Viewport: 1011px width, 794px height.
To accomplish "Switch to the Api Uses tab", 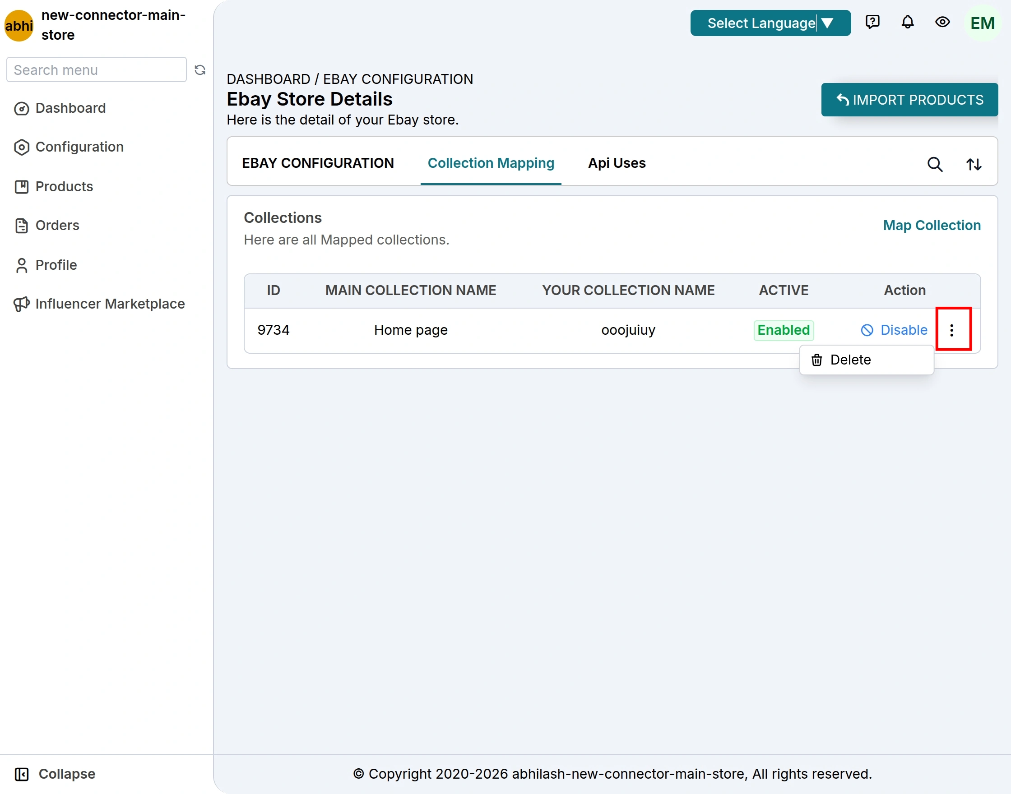I will (x=617, y=163).
